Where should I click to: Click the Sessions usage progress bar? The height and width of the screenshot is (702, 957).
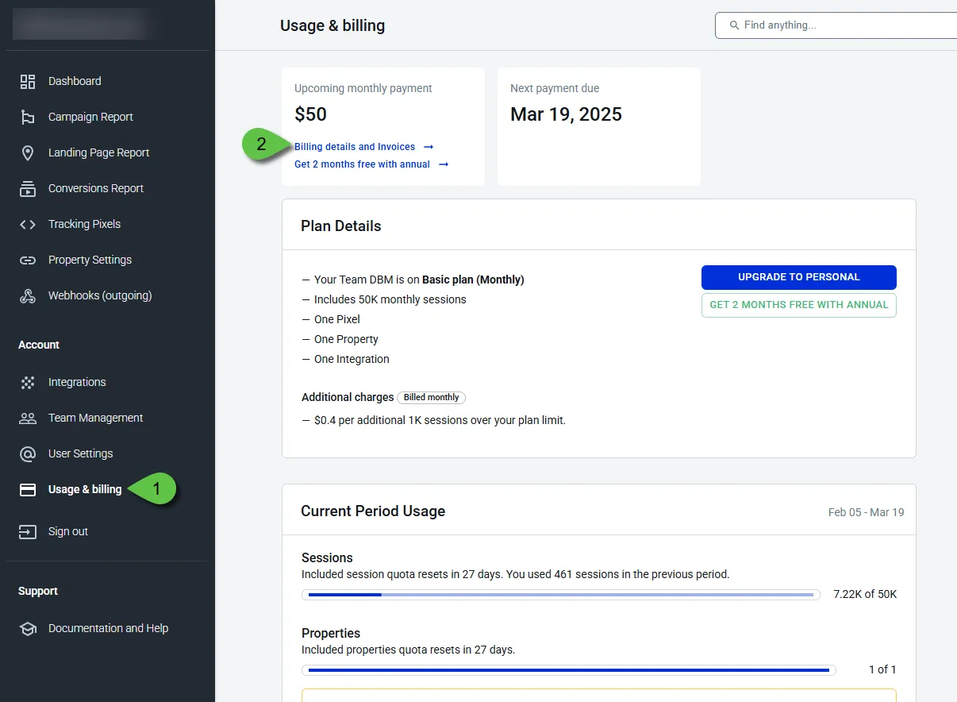(561, 594)
